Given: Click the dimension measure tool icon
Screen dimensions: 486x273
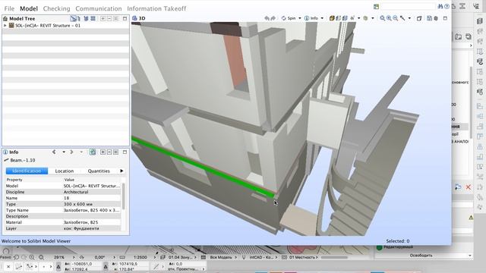Looking at the screenshot, I should coord(402,18).
